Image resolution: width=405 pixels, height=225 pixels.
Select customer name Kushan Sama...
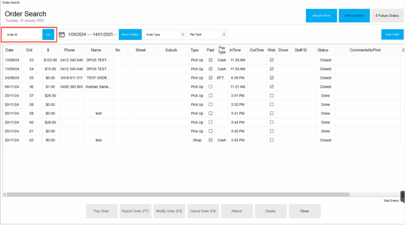[99, 87]
